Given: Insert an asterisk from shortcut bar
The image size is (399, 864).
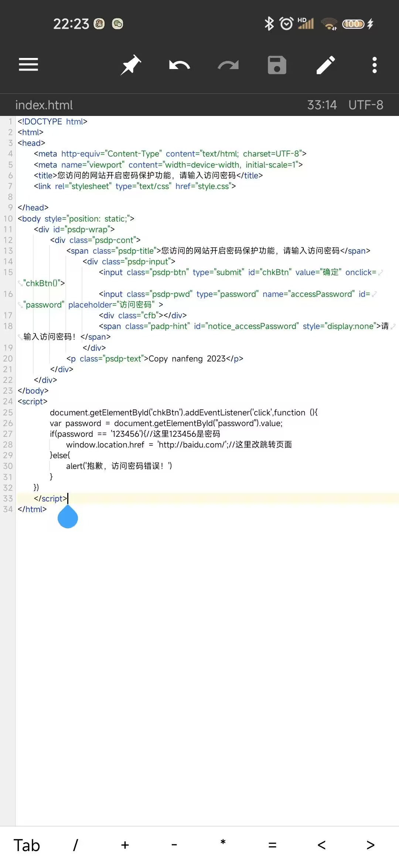Looking at the screenshot, I should pyautogui.click(x=223, y=843).
